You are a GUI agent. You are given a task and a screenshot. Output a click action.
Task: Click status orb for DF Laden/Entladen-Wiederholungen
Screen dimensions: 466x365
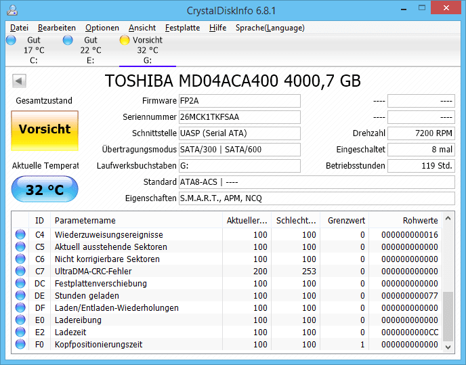[20, 307]
